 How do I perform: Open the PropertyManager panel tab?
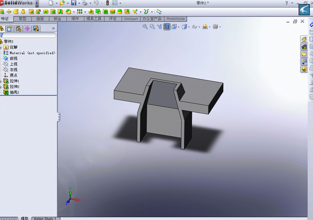coord(10,28)
